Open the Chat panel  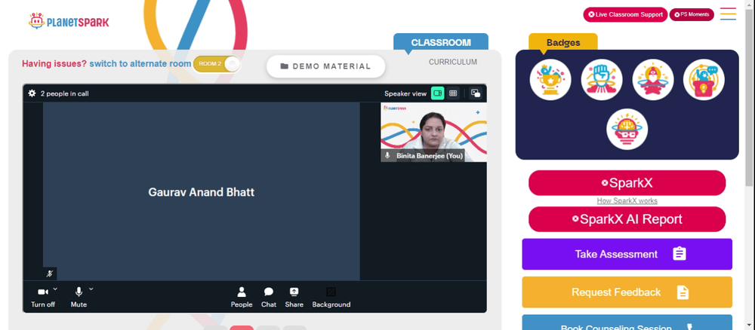[x=269, y=297]
